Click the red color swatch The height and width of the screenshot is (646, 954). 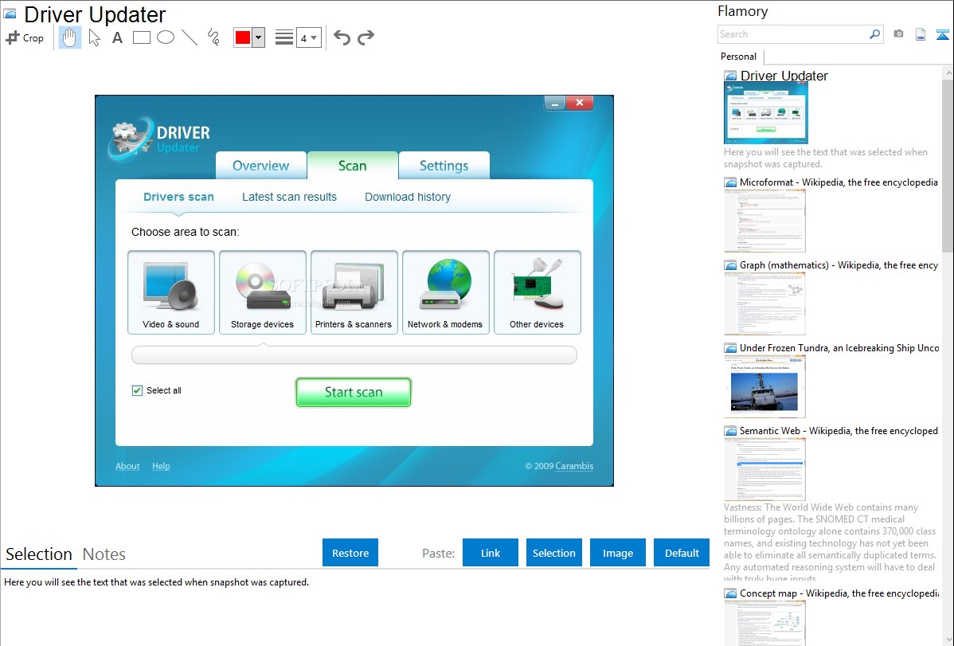(243, 37)
